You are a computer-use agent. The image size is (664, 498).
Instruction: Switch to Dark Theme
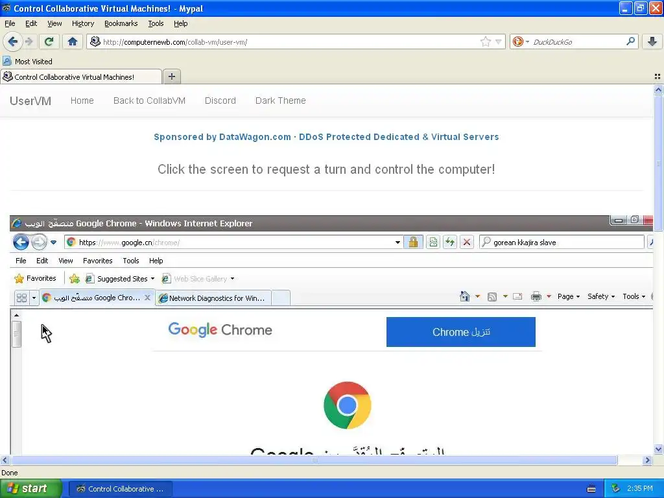280,101
